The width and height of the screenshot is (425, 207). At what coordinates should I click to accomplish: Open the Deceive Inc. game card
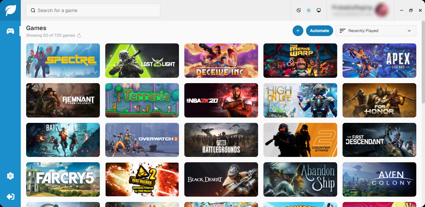click(x=221, y=61)
